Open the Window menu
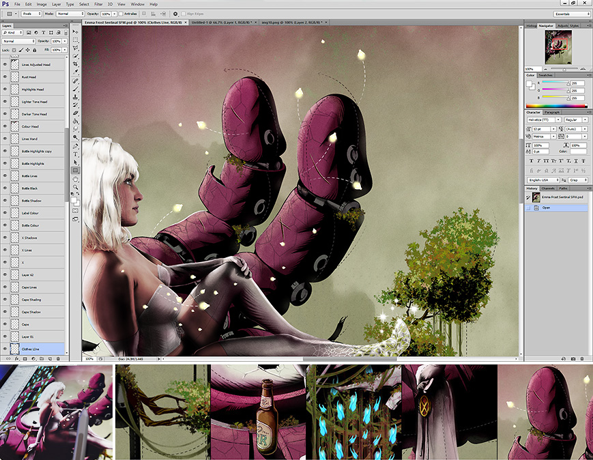This screenshot has width=593, height=460. pyautogui.click(x=137, y=4)
